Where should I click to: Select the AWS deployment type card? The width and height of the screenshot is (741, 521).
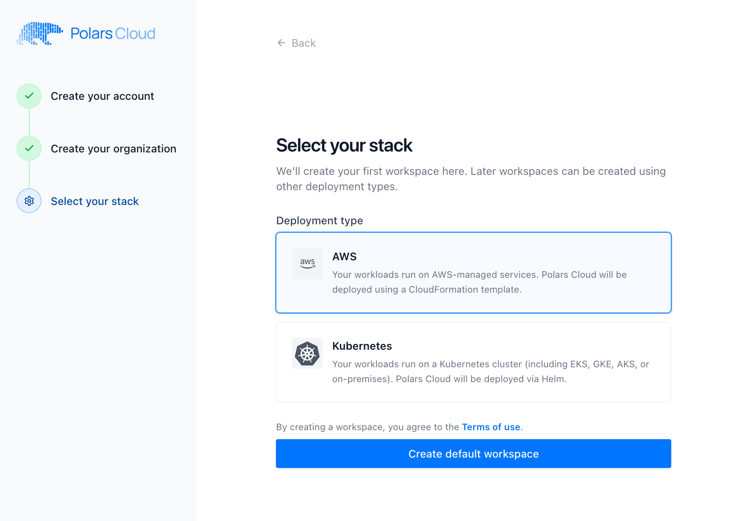click(474, 272)
